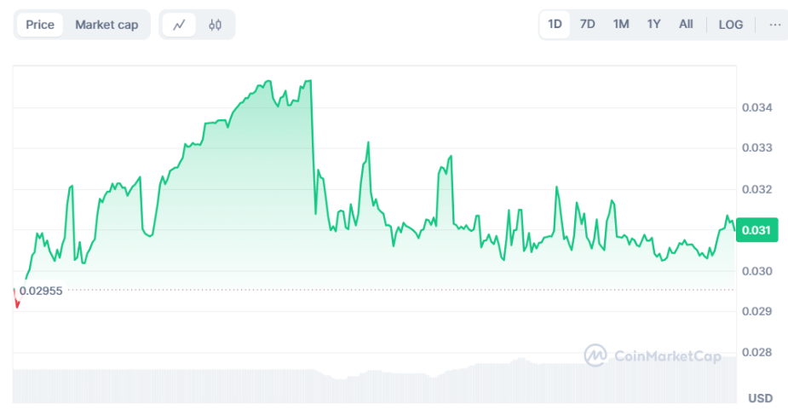Click the green 0.031 current price badge
The height and width of the screenshot is (410, 788).
[x=755, y=230]
